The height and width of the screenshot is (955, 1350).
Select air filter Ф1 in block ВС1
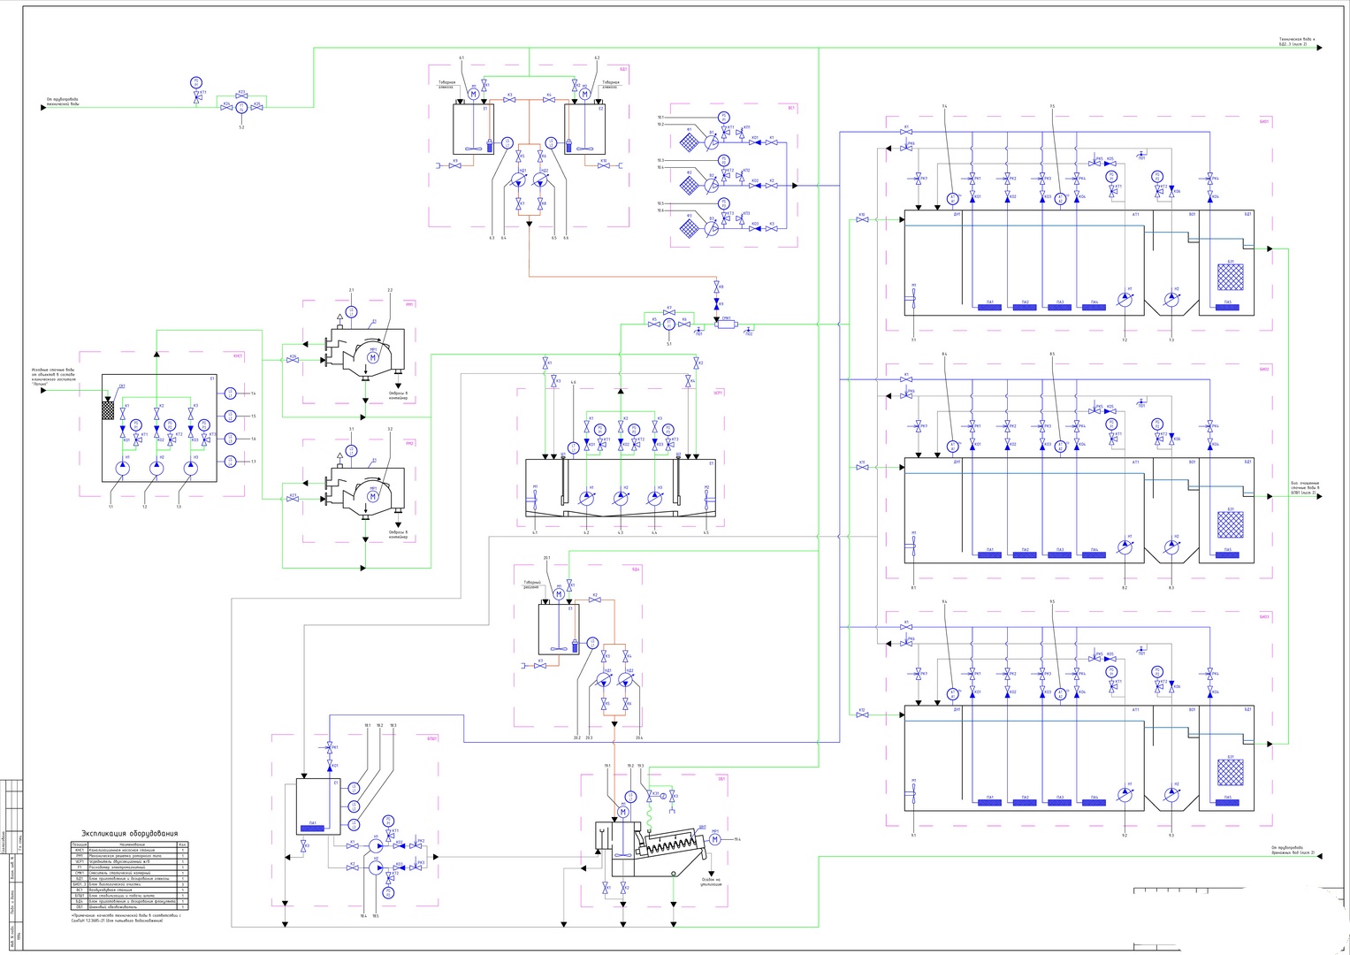(690, 141)
